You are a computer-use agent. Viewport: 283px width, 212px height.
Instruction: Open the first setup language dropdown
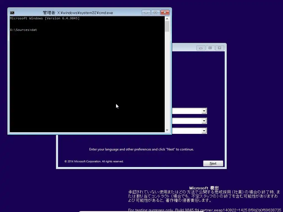[x=204, y=111]
